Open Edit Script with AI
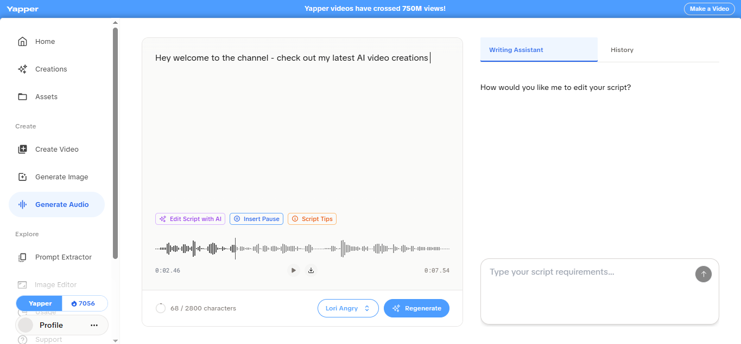741x344 pixels. click(190, 218)
